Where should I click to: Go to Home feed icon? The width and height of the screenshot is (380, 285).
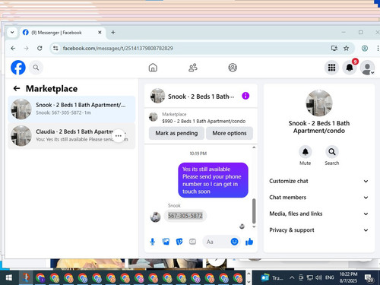(153, 68)
